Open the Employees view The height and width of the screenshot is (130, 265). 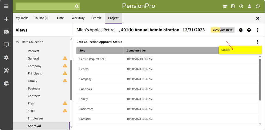pyautogui.click(x=36, y=118)
